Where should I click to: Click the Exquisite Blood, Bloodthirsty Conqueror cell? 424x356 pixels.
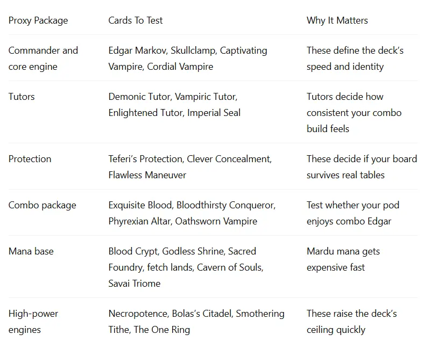click(x=192, y=213)
